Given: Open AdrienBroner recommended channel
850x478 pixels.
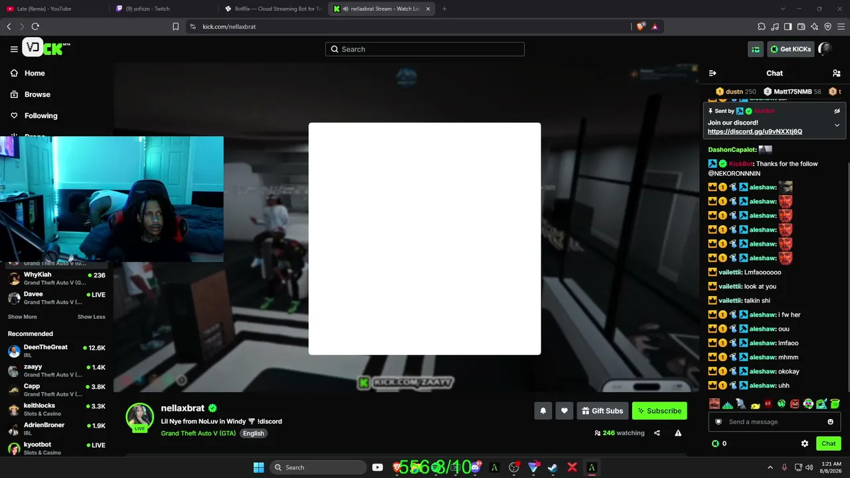Looking at the screenshot, I should tap(56, 429).
